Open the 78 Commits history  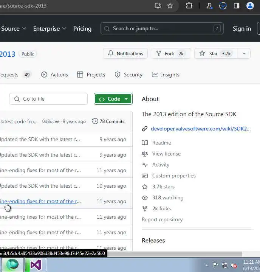coord(108,121)
